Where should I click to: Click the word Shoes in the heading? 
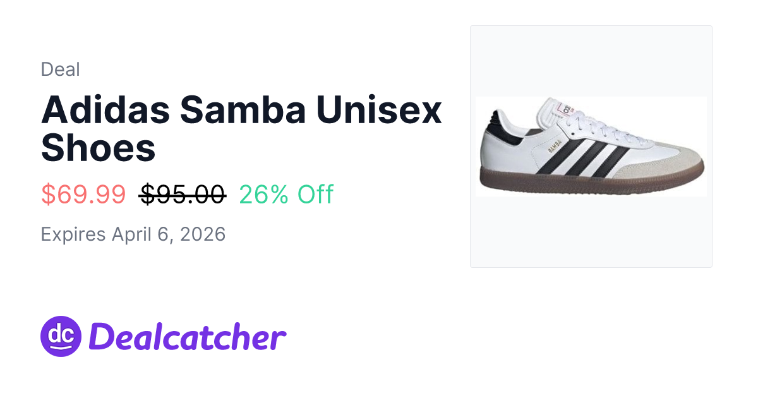[98, 148]
